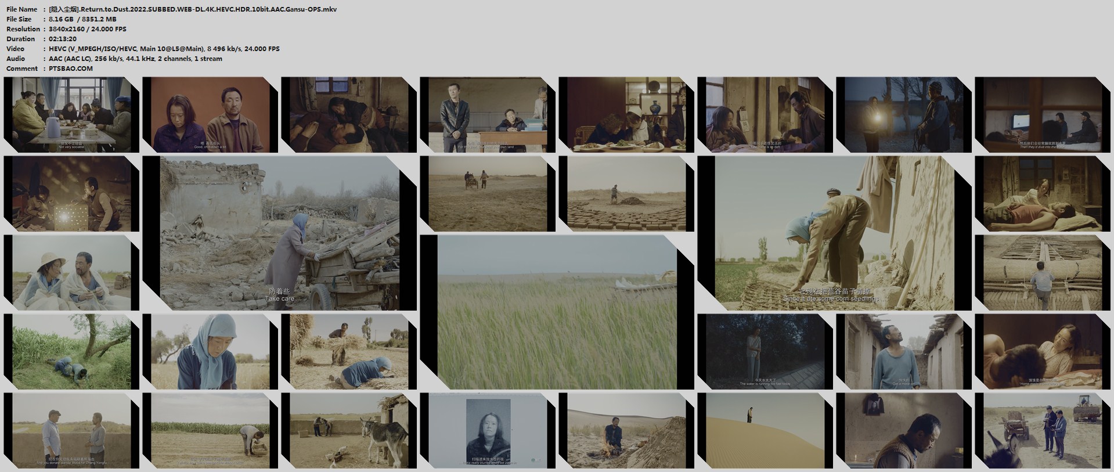Open thumbnail of two people with cart in a bare field
Image resolution: width=1114 pixels, height=472 pixels.
tap(488, 194)
